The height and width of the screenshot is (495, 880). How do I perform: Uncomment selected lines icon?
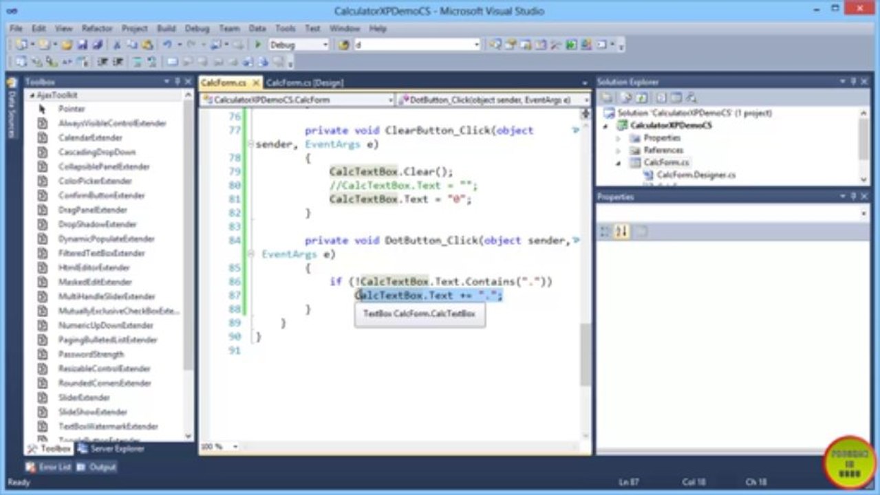152,62
